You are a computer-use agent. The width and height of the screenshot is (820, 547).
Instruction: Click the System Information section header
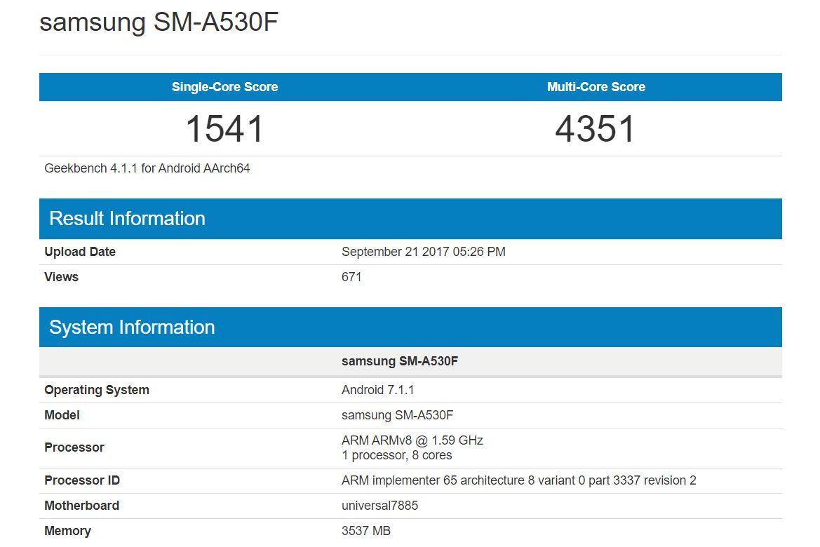pos(130,327)
